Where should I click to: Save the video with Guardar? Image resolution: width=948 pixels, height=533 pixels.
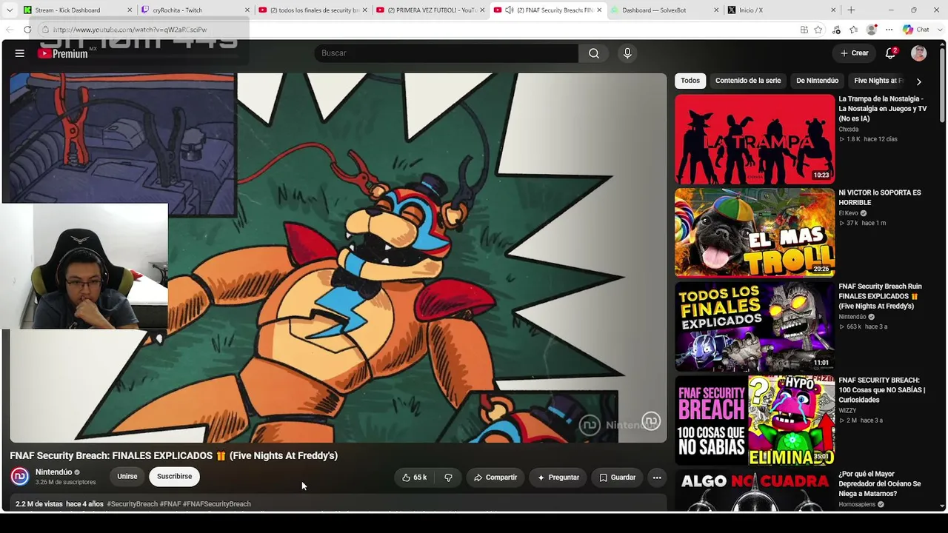tap(618, 477)
